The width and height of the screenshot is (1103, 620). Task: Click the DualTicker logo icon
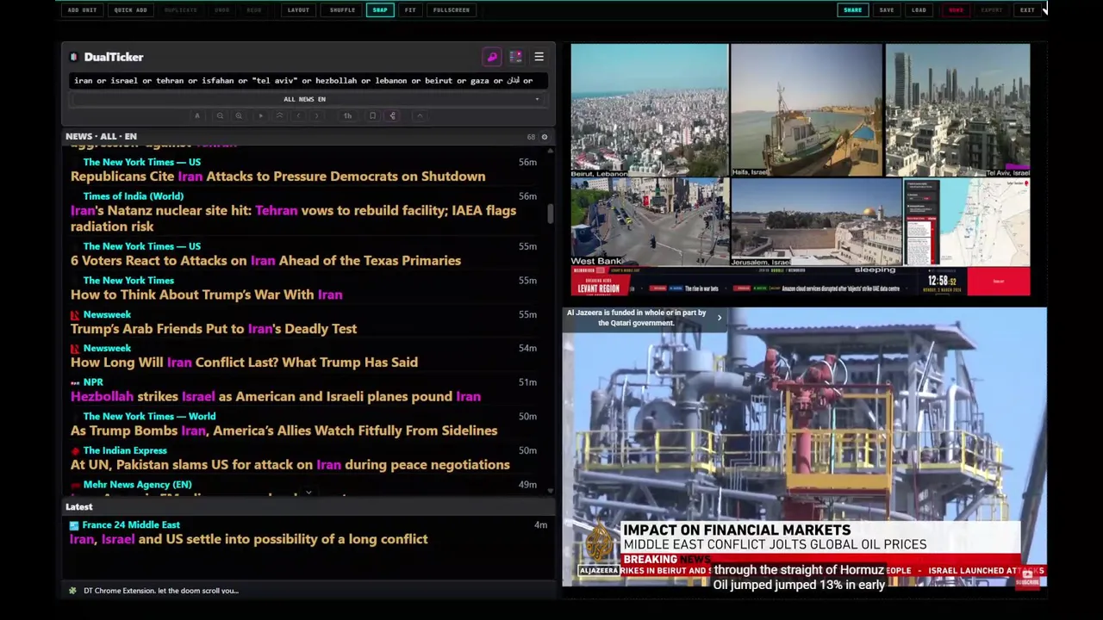tap(74, 57)
